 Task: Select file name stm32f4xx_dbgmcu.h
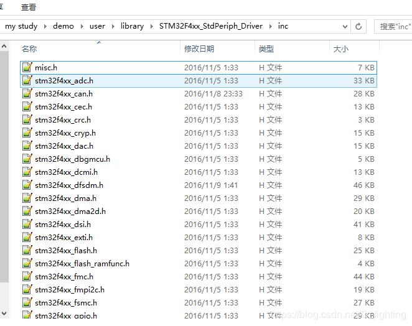pos(73,159)
